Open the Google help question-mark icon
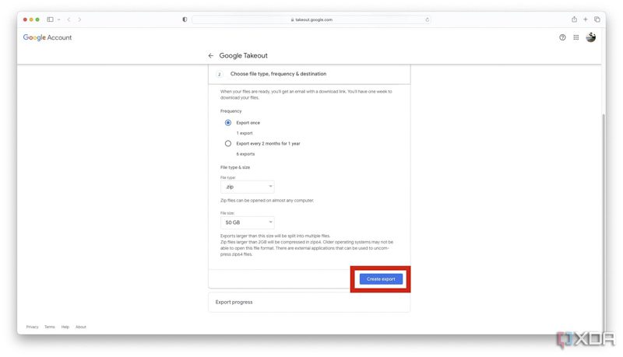Screen dimensions: 623x357 pyautogui.click(x=562, y=37)
